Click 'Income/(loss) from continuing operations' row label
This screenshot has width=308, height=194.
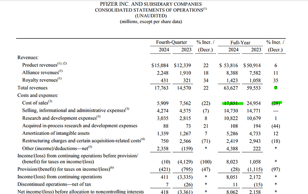(60, 177)
